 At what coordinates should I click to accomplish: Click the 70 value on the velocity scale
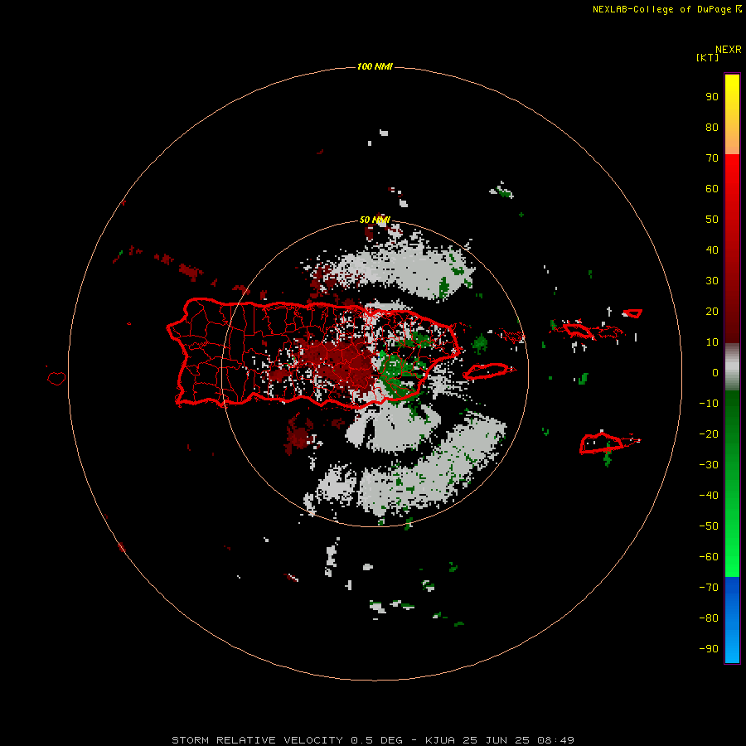click(712, 158)
